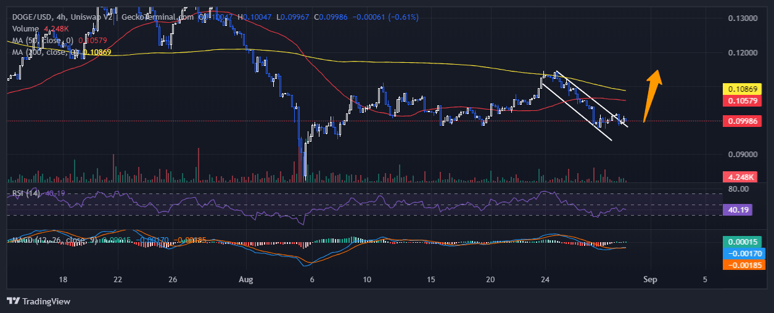Click the 26 date on time axis
The height and width of the screenshot is (313, 774).
[173, 279]
